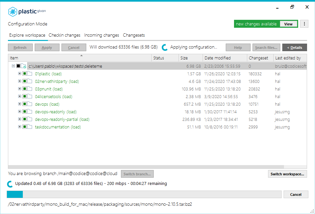Open the Checkin changes tab
The image size is (315, 214).
[x=64, y=35]
